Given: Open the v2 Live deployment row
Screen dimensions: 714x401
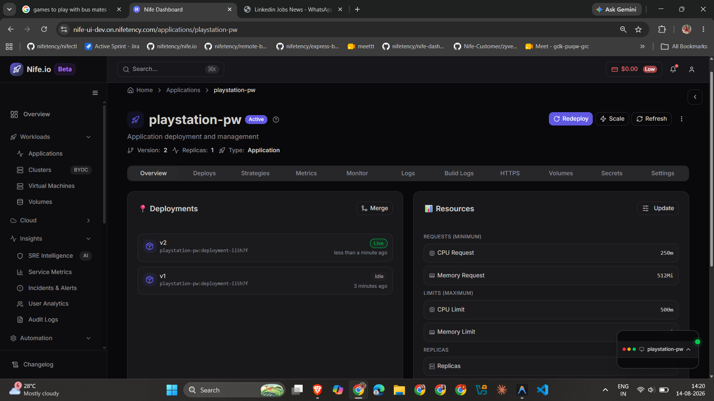Looking at the screenshot, I should pyautogui.click(x=265, y=248).
